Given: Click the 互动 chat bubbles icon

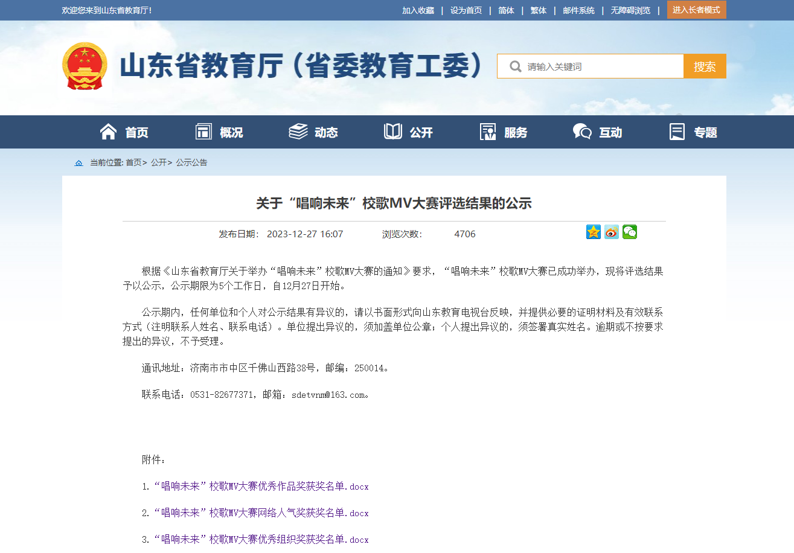Looking at the screenshot, I should click(582, 132).
